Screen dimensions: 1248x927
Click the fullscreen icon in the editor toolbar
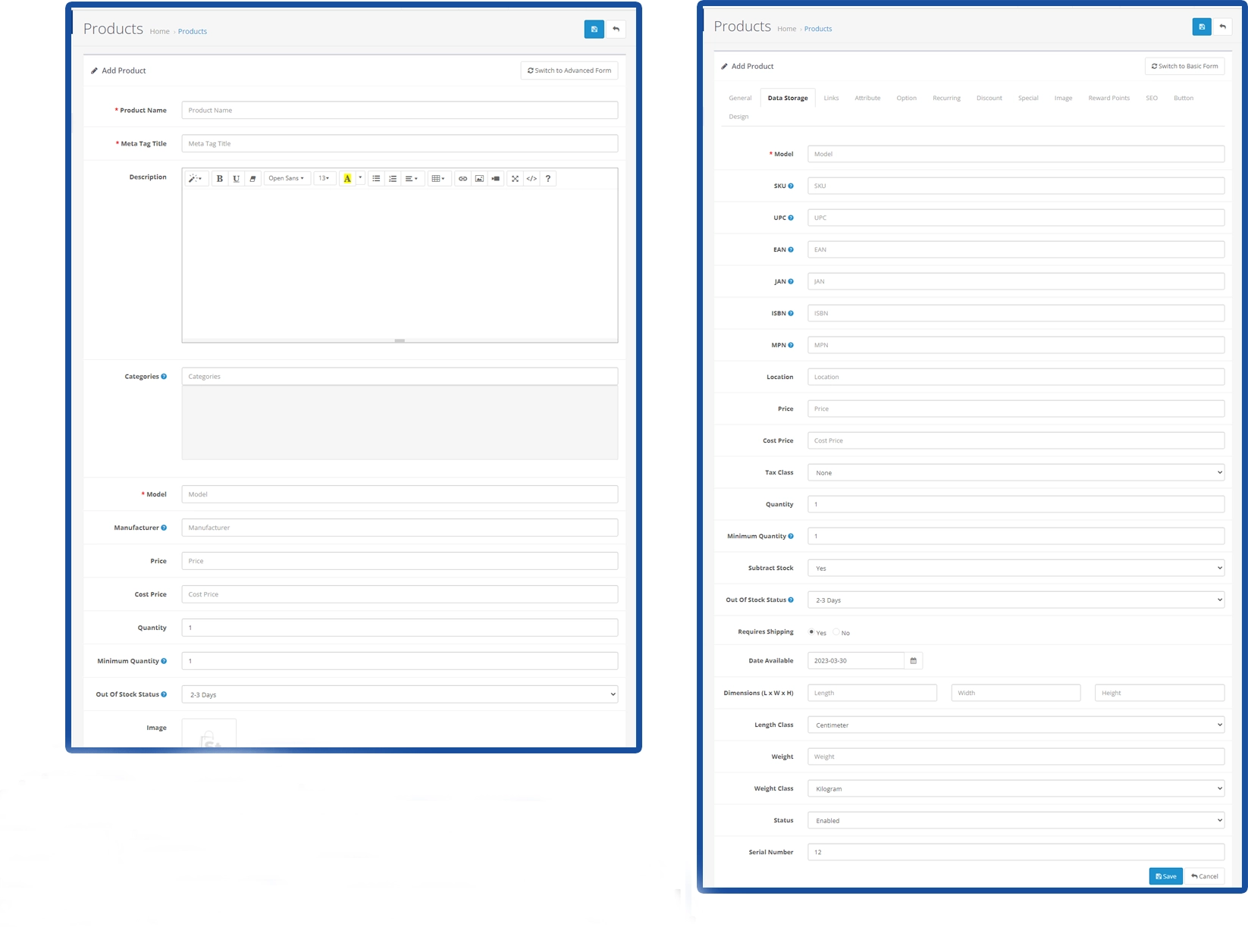click(515, 179)
